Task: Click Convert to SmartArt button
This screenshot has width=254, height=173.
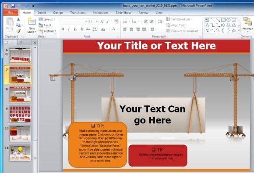Action: 183,31
